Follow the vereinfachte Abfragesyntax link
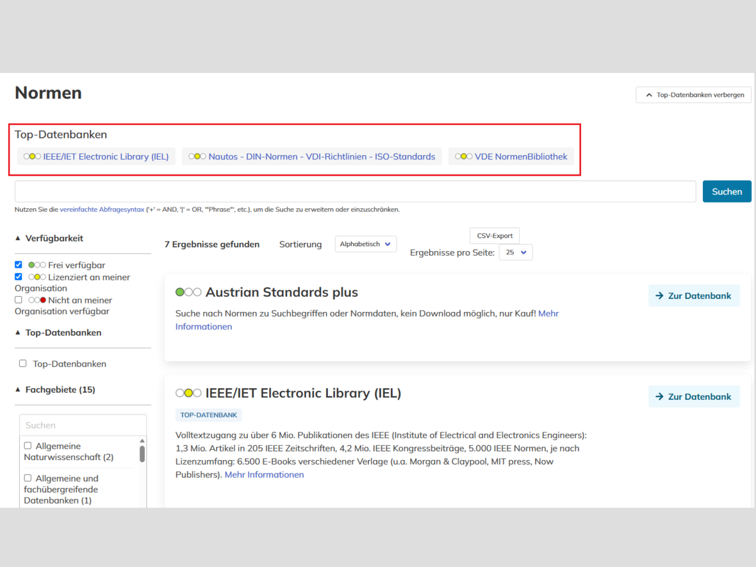This screenshot has height=567, width=756. pos(102,210)
